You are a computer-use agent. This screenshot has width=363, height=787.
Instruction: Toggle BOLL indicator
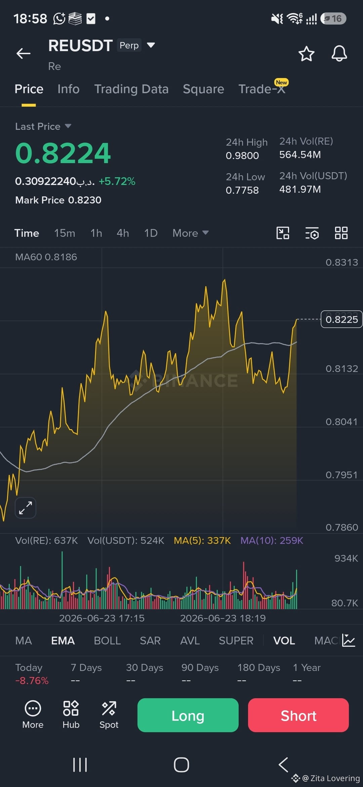click(x=107, y=640)
